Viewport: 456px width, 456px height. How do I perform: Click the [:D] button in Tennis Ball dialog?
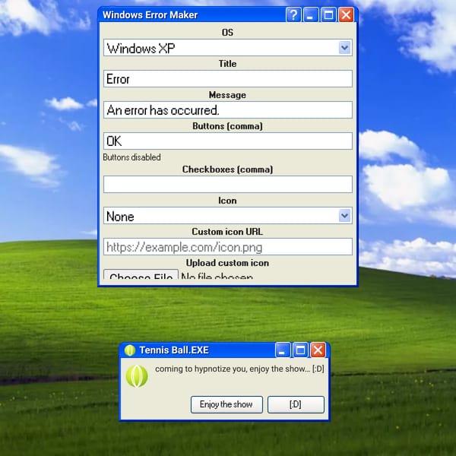(x=296, y=404)
